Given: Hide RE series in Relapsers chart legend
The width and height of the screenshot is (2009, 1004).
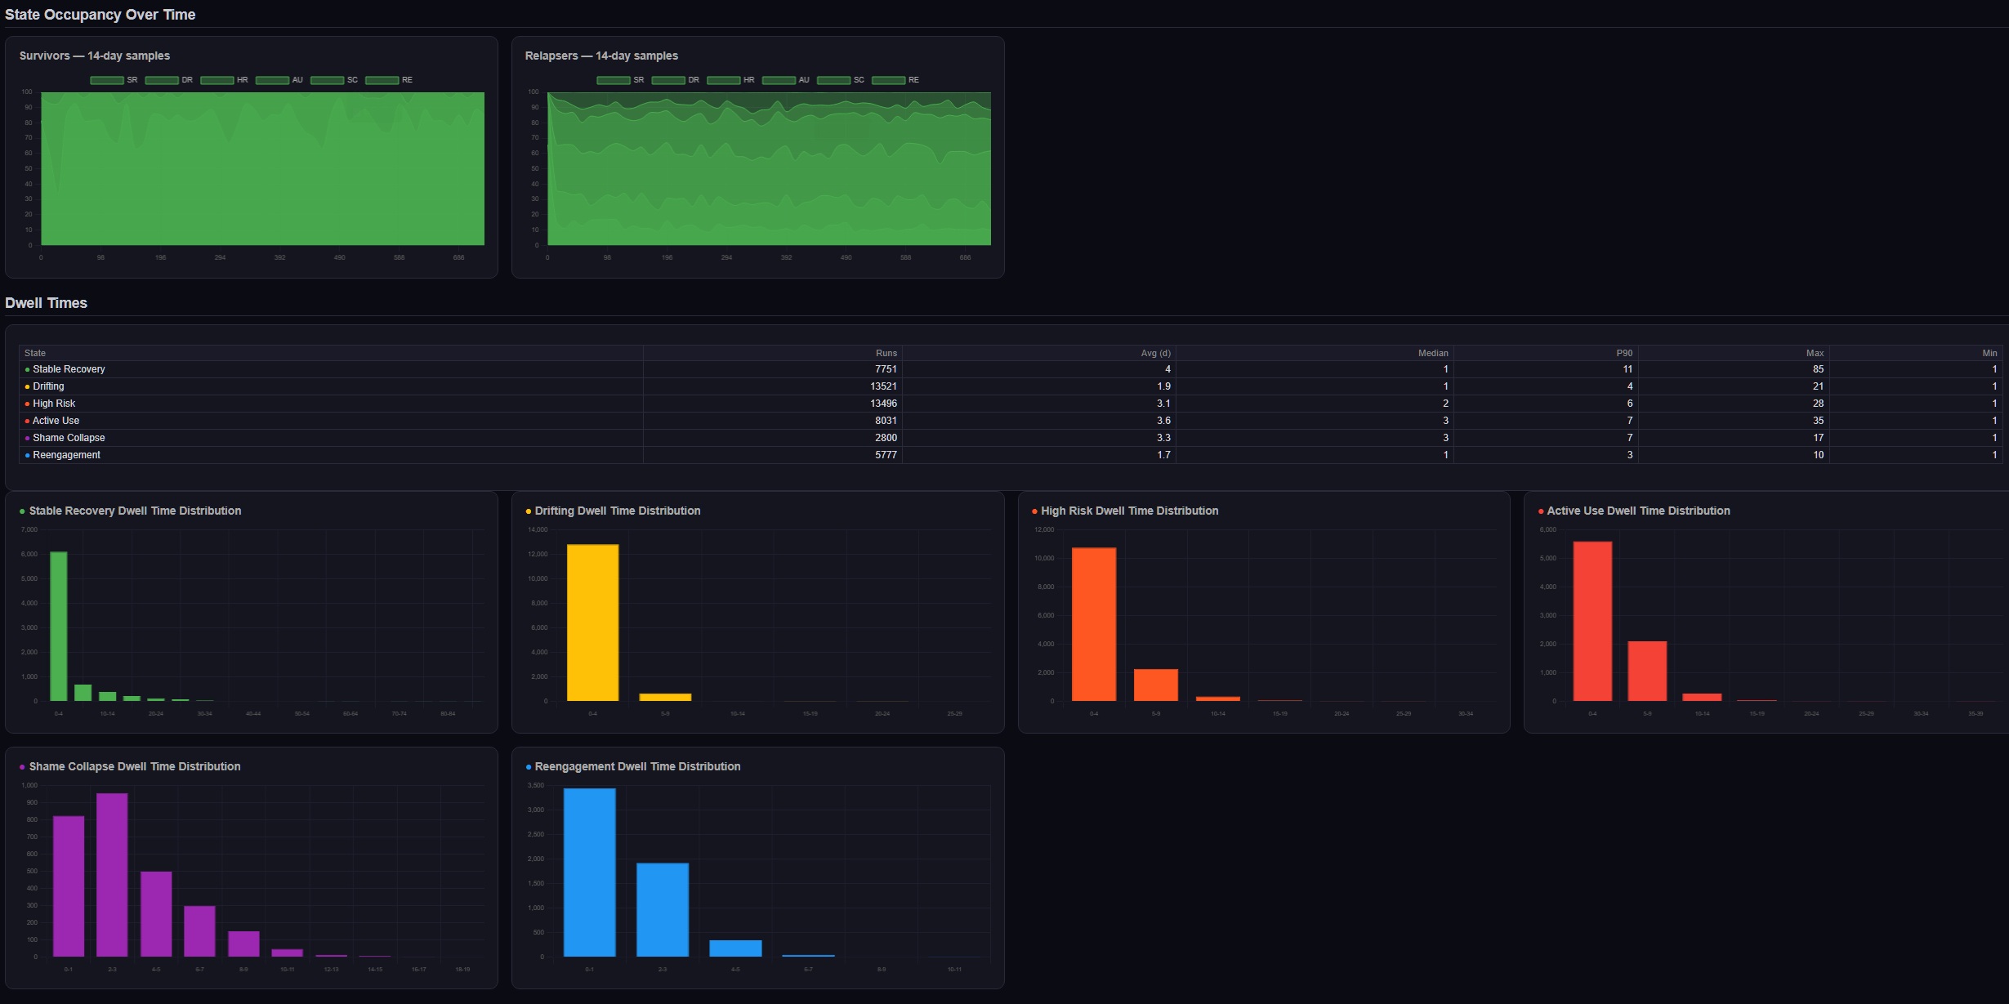Looking at the screenshot, I should coord(895,80).
